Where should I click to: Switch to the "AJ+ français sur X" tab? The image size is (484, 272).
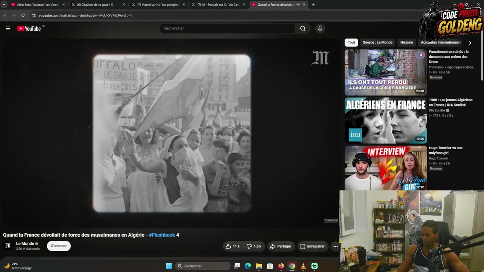pyautogui.click(x=218, y=5)
